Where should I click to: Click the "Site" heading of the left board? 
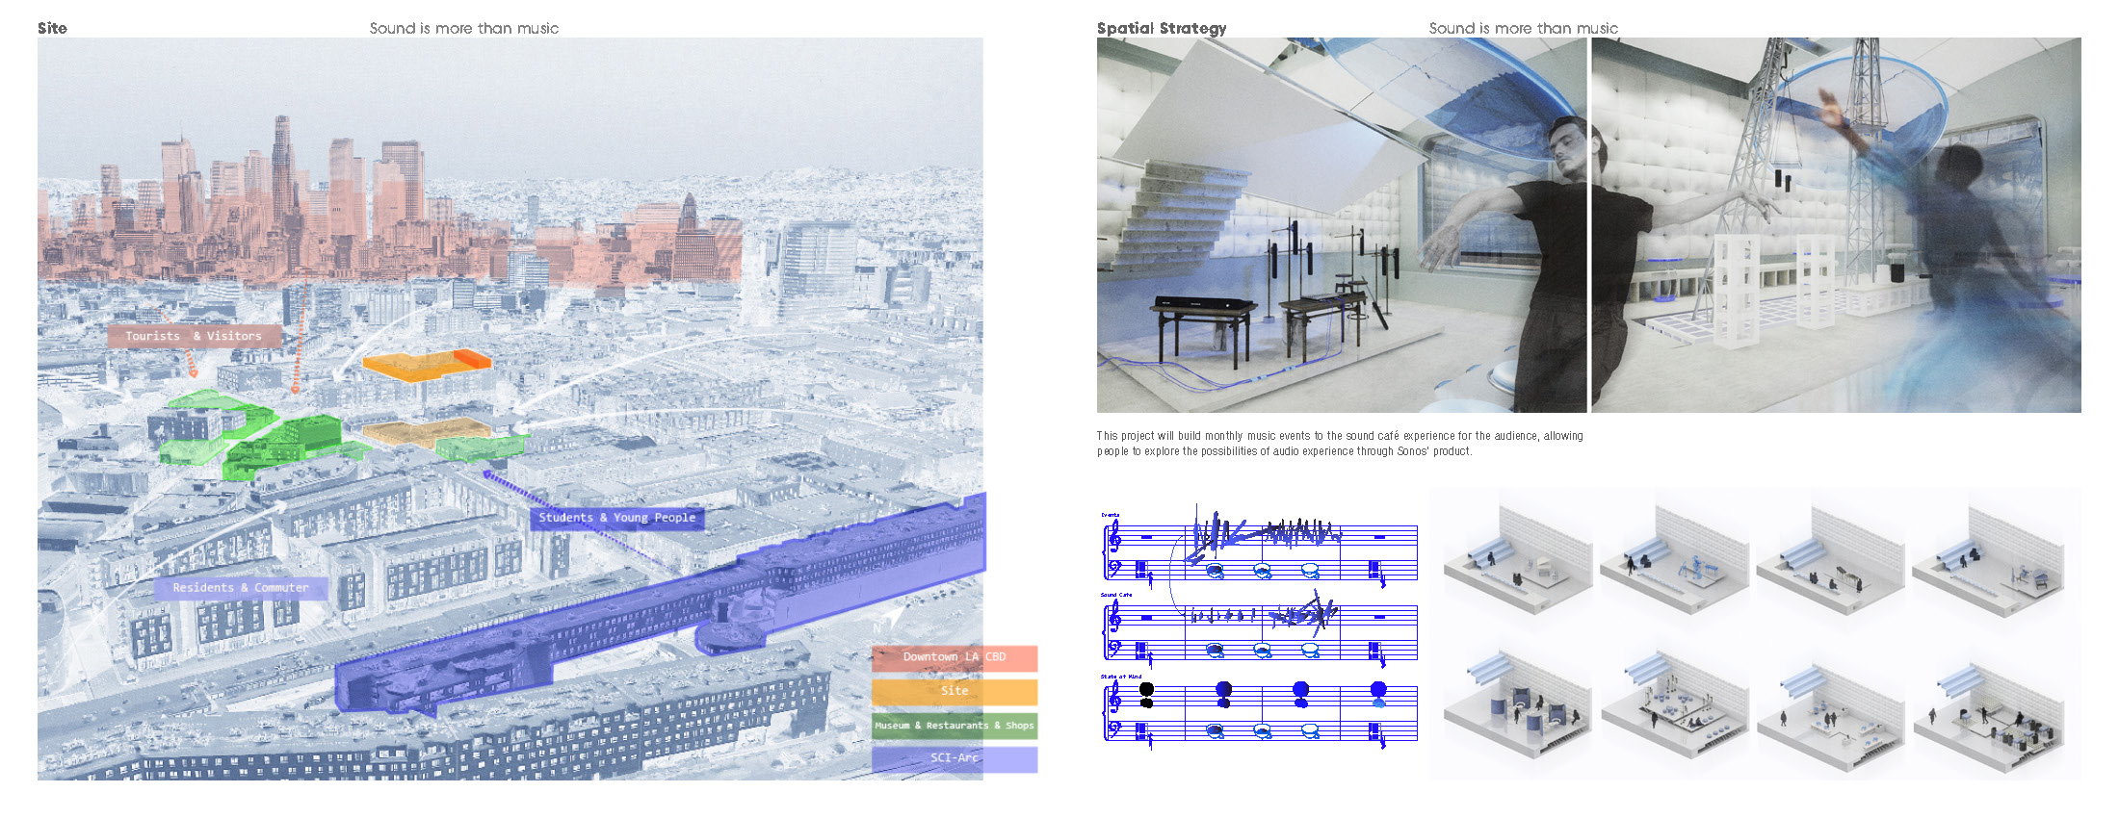[x=52, y=28]
